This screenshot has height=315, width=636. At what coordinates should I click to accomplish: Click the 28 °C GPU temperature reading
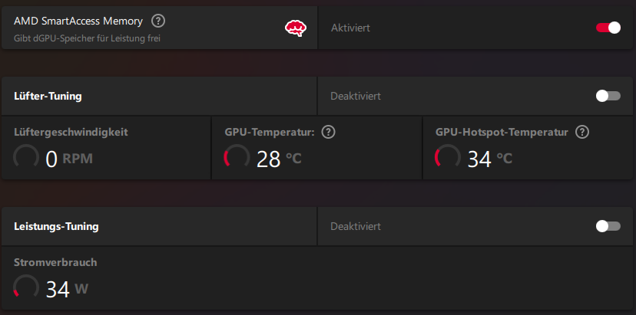279,159
